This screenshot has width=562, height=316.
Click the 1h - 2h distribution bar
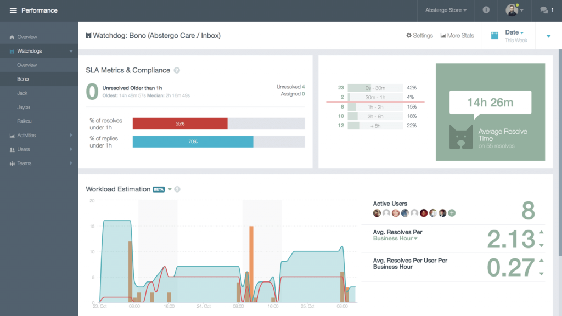pyautogui.click(x=375, y=107)
